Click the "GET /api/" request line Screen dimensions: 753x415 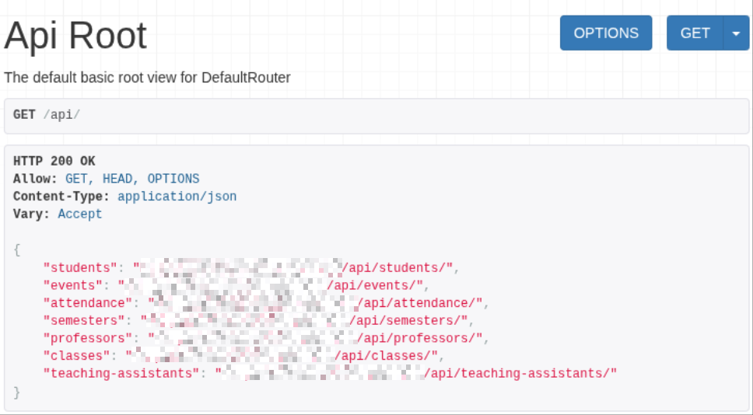pyautogui.click(x=47, y=115)
